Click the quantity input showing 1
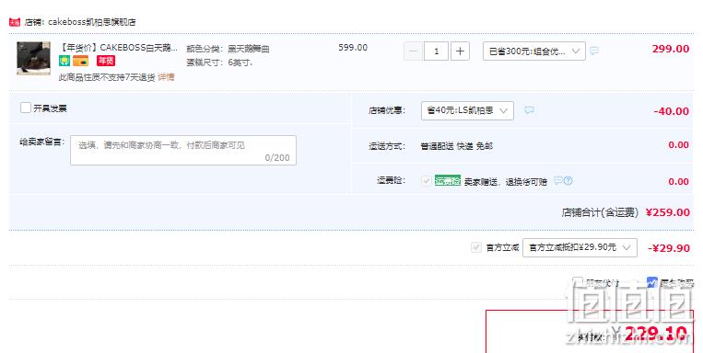 [436, 51]
